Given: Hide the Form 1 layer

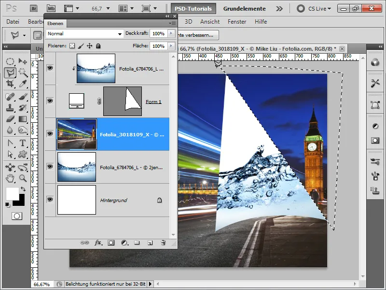Looking at the screenshot, I should [50, 101].
